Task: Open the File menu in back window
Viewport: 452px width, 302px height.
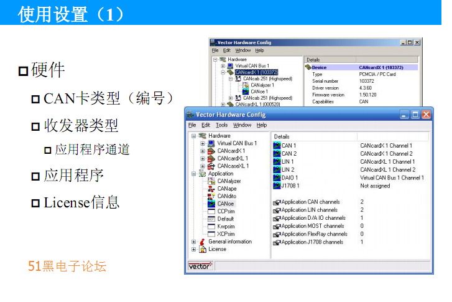Action: coord(215,50)
